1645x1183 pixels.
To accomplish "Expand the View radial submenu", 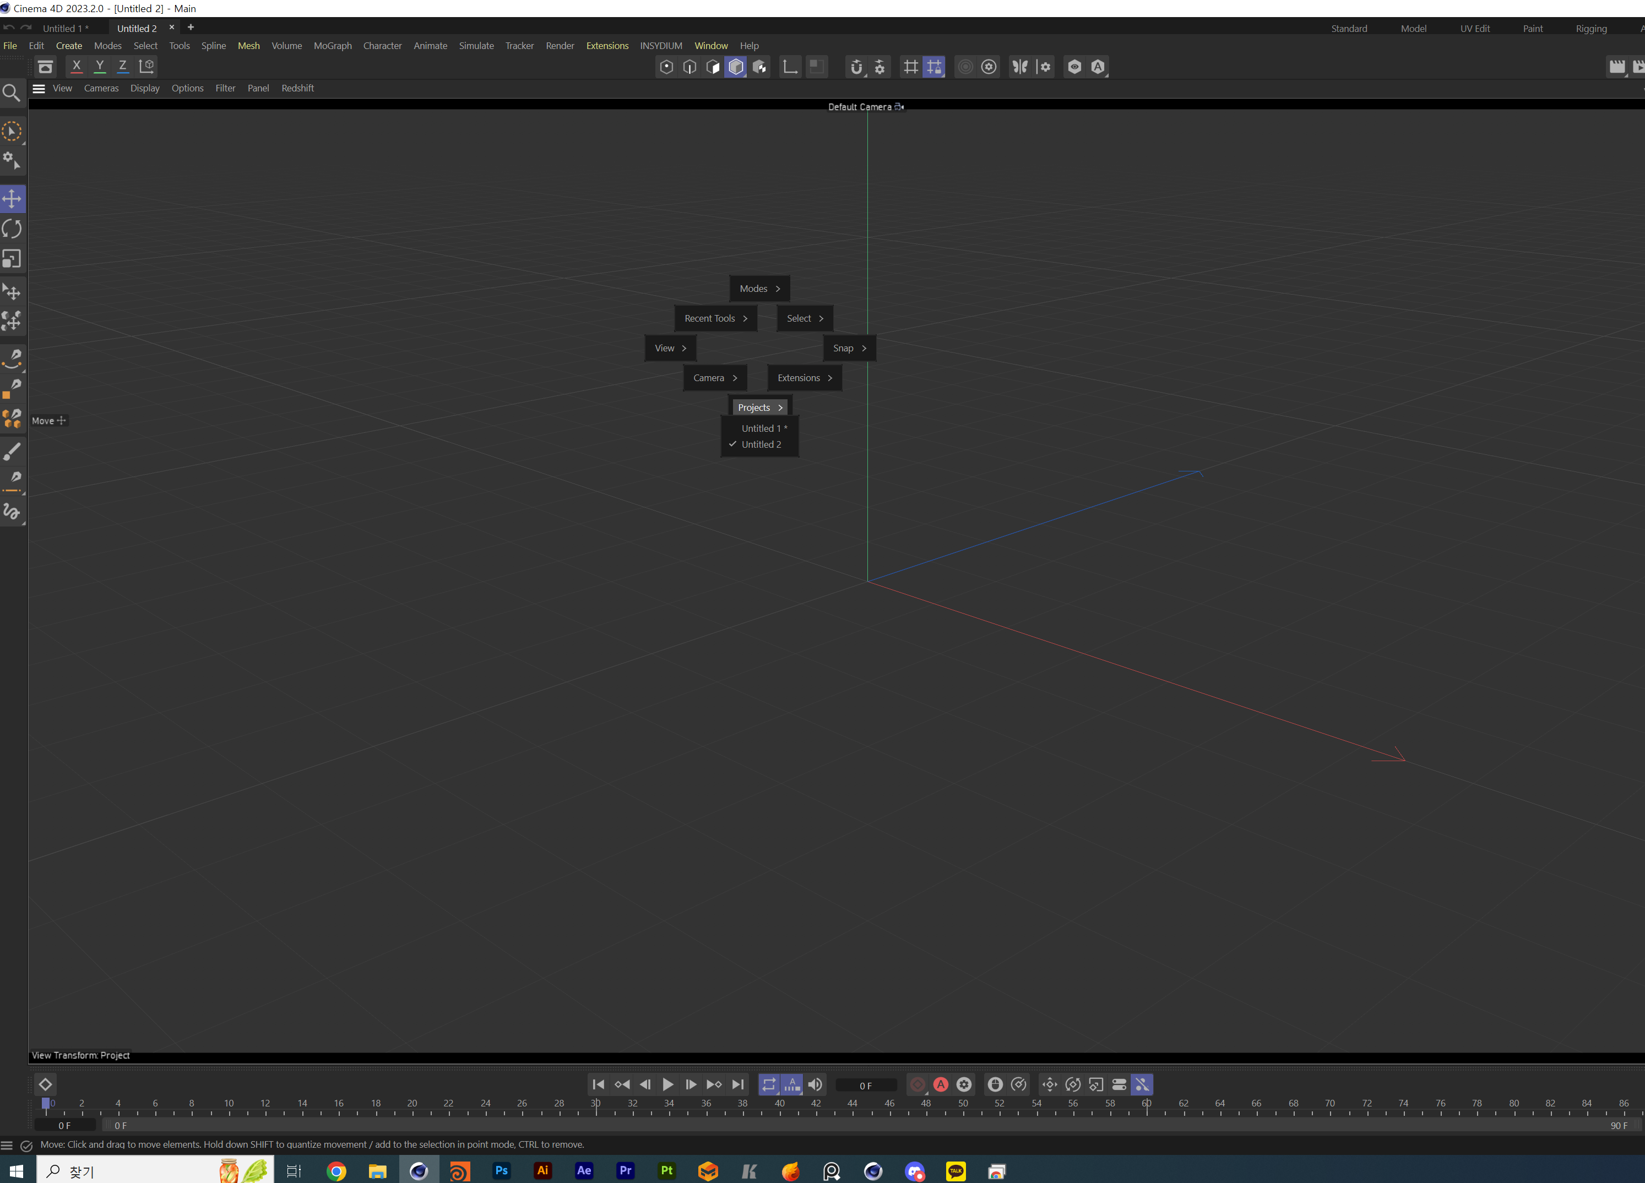I will [670, 348].
